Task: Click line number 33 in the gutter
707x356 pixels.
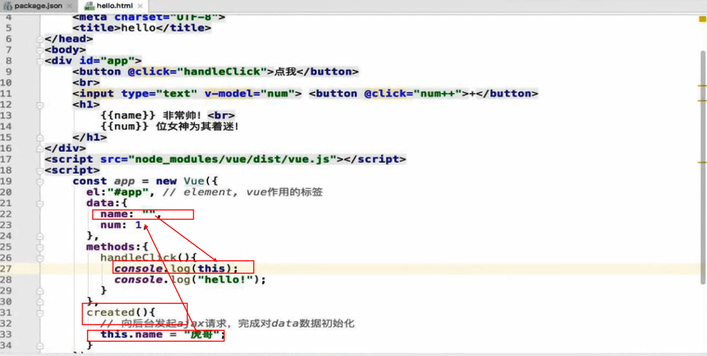Action: (x=6, y=334)
